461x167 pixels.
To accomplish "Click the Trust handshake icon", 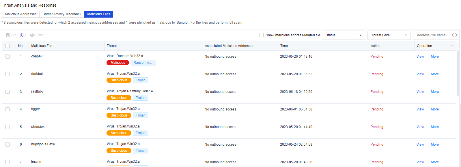I will [x=32, y=35].
